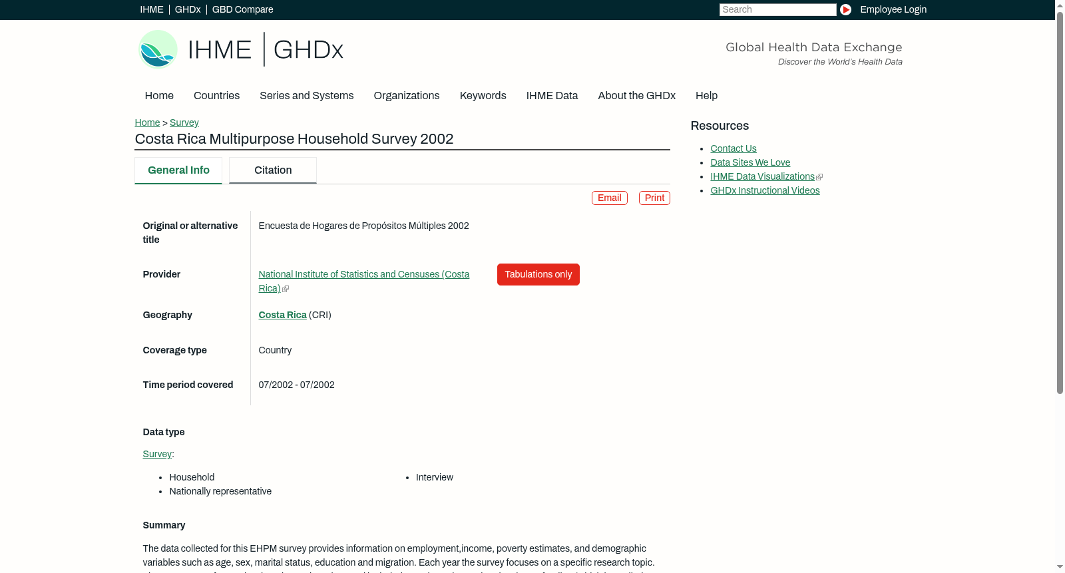Click GHDx link in top bar
Image resolution: width=1065 pixels, height=573 pixels.
188,9
